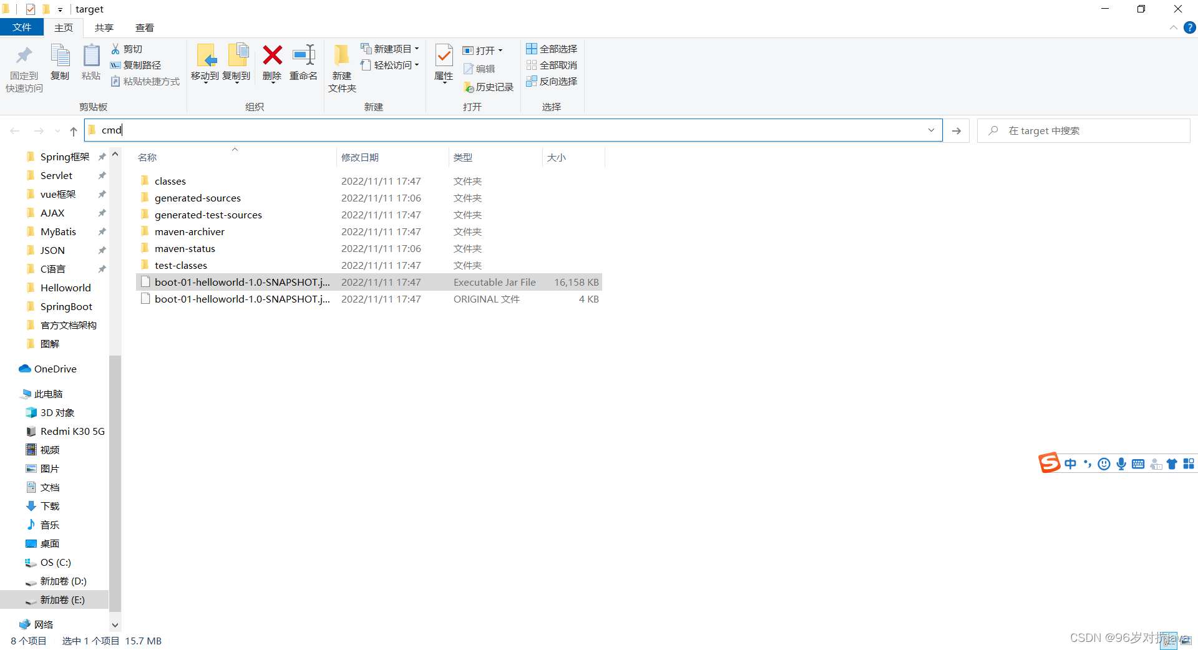
Task: Click Cut (剪切) scissors icon
Action: [x=115, y=49]
